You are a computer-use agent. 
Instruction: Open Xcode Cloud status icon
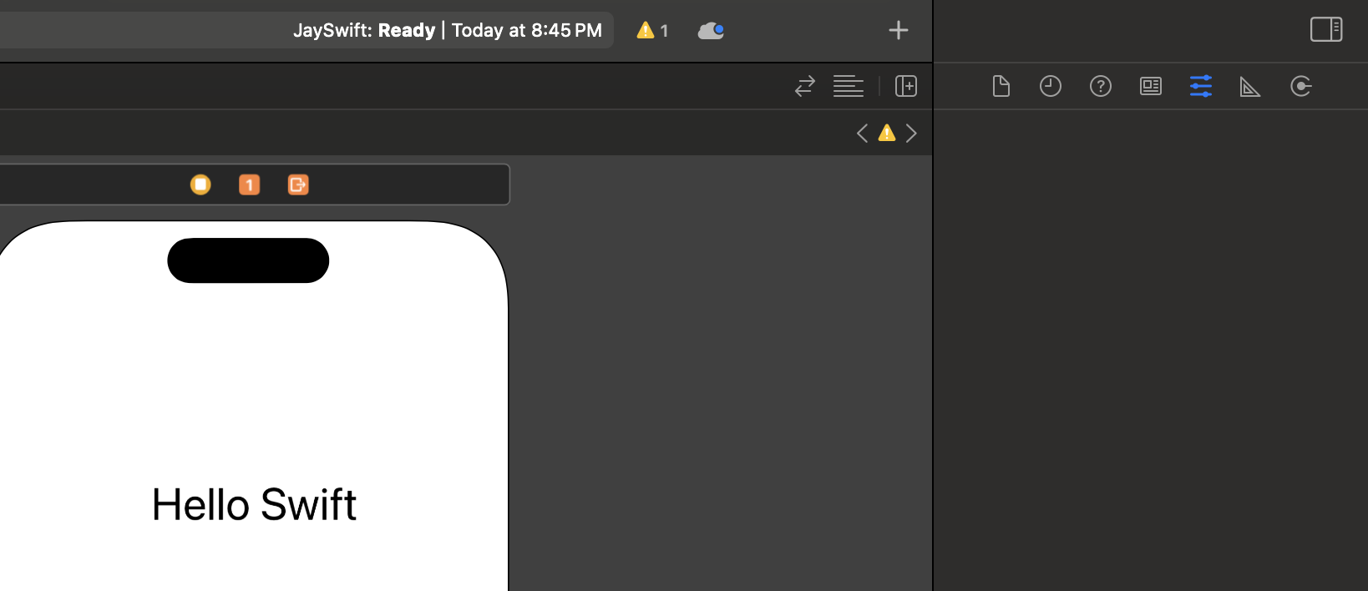point(711,31)
